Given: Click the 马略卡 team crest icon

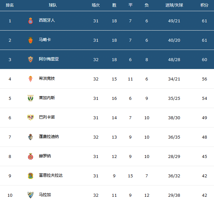Looking at the screenshot, I should 31,40.
